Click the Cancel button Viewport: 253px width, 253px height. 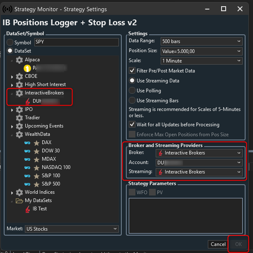[218, 244]
